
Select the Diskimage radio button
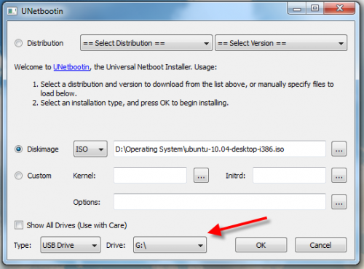pyautogui.click(x=19, y=149)
